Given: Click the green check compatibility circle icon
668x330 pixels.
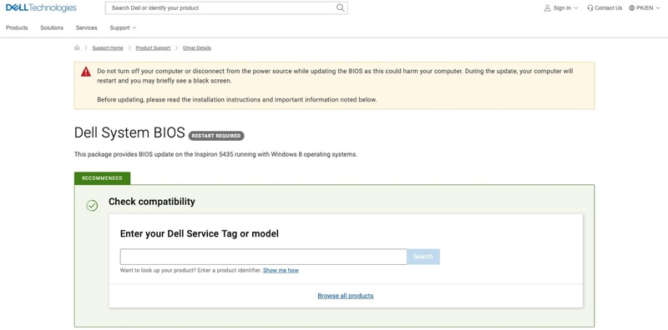Looking at the screenshot, I should [x=92, y=206].
